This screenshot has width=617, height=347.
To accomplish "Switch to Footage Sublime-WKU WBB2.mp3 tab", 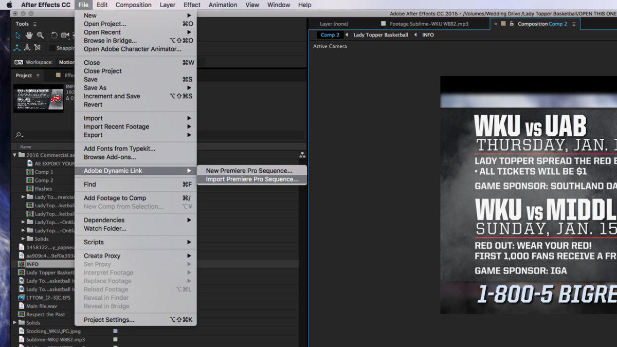I will 429,24.
